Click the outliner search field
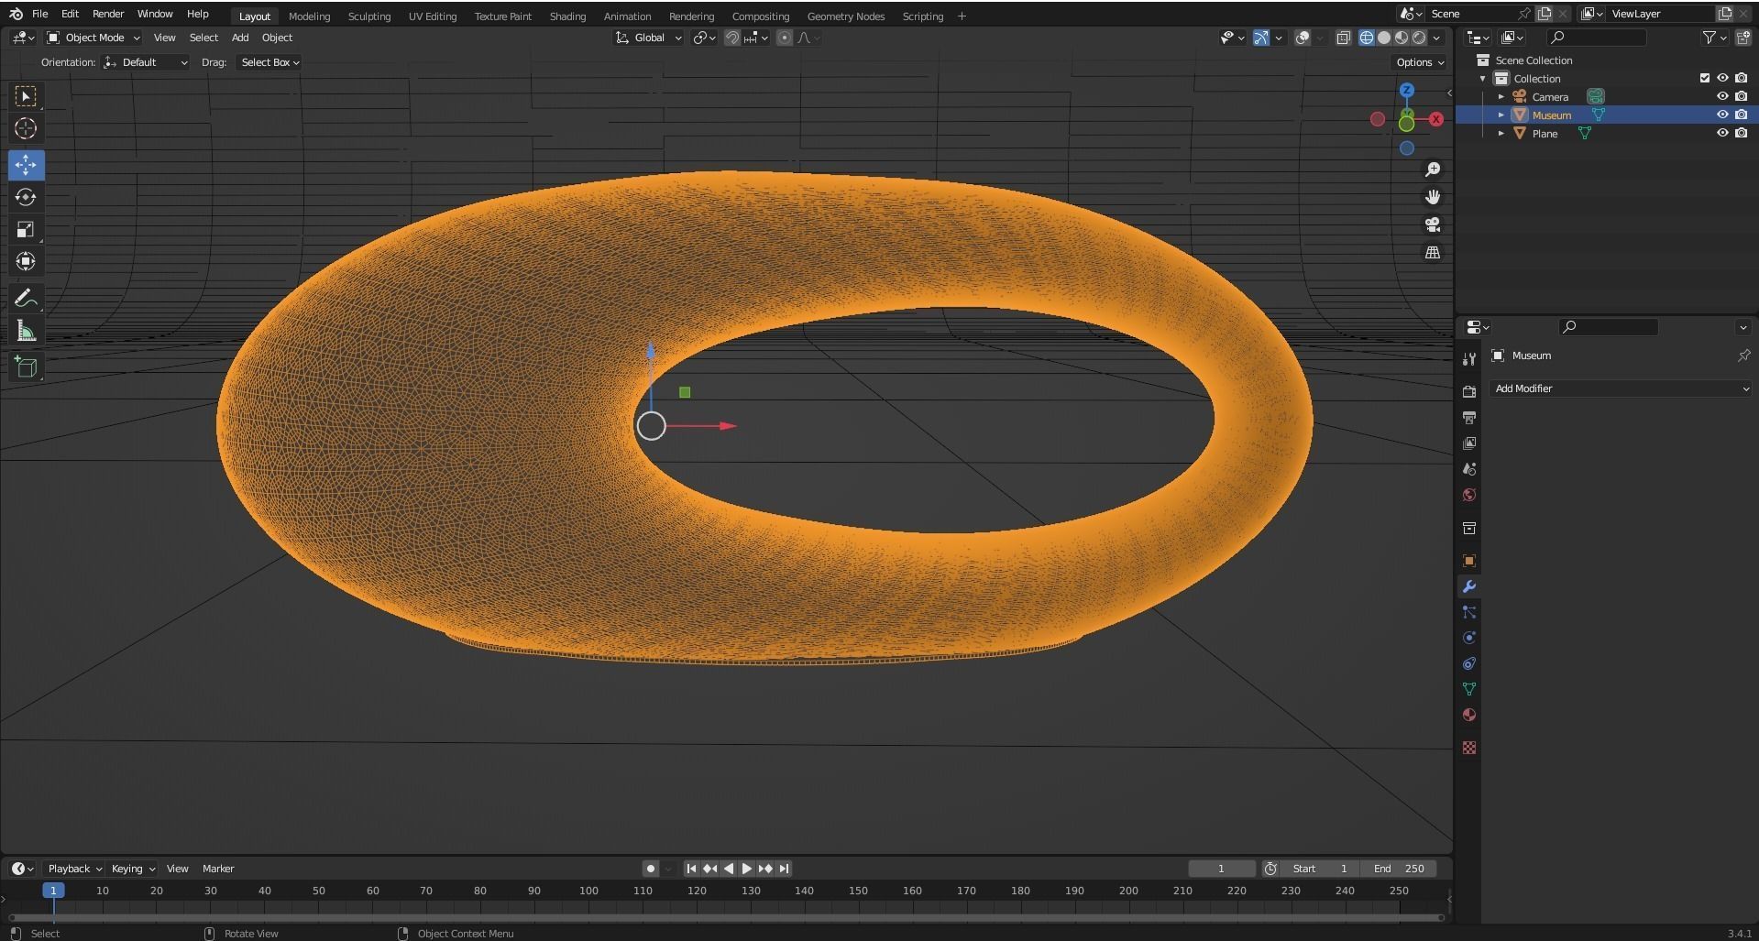The height and width of the screenshot is (941, 1759). tap(1596, 38)
